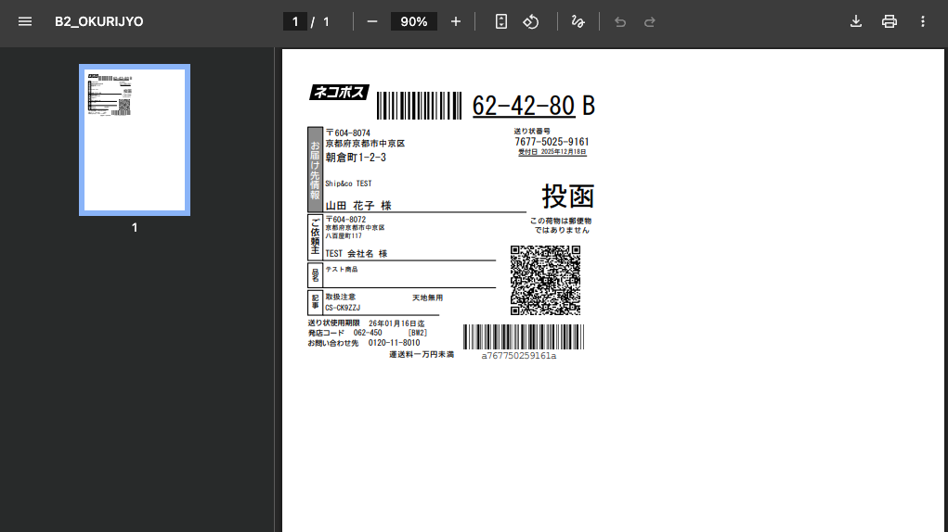Click tracking number 7677-5025-9161
Image resolution: width=948 pixels, height=532 pixels.
552,142
